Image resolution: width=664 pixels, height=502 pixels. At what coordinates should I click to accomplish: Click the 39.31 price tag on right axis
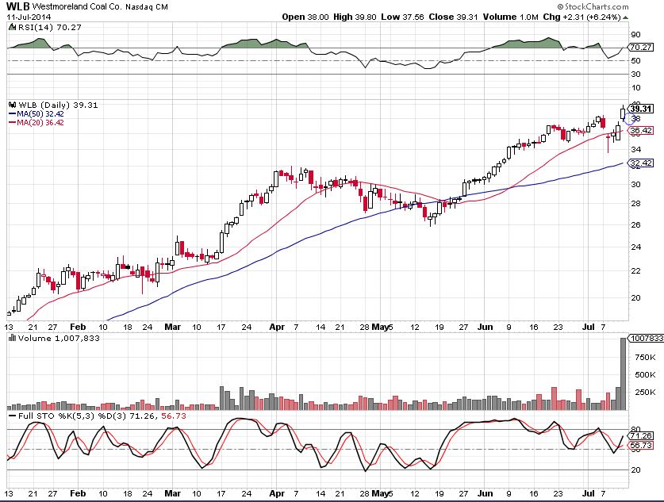point(639,109)
